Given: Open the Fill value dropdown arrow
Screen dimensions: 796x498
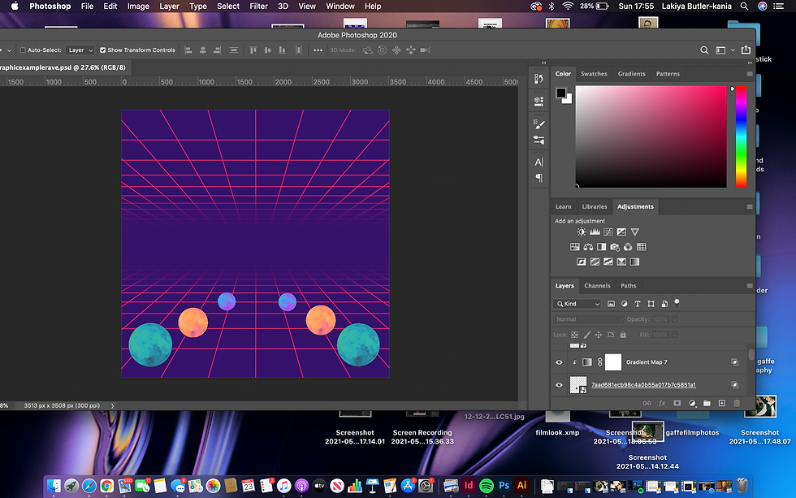Looking at the screenshot, I should [x=675, y=335].
